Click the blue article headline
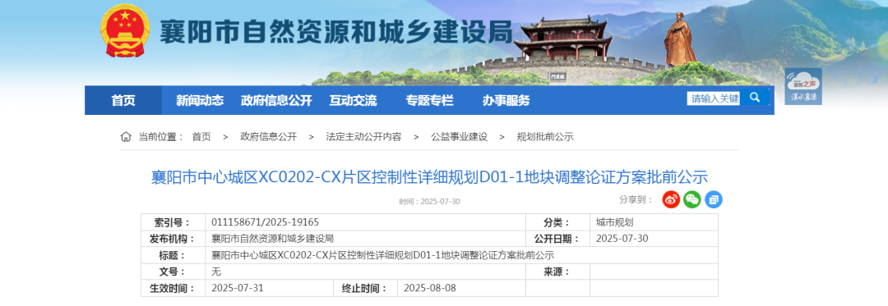This screenshot has height=306, width=888. 429,177
